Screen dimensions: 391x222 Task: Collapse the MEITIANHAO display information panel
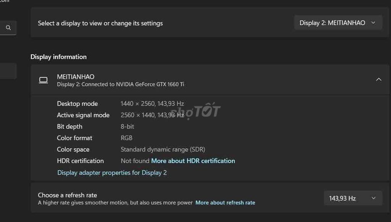tap(378, 79)
